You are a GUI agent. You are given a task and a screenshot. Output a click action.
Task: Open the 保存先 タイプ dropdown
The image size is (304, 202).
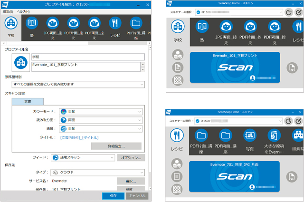[98, 173]
